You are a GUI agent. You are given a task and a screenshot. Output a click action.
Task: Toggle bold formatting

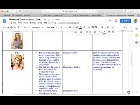click(70, 27)
